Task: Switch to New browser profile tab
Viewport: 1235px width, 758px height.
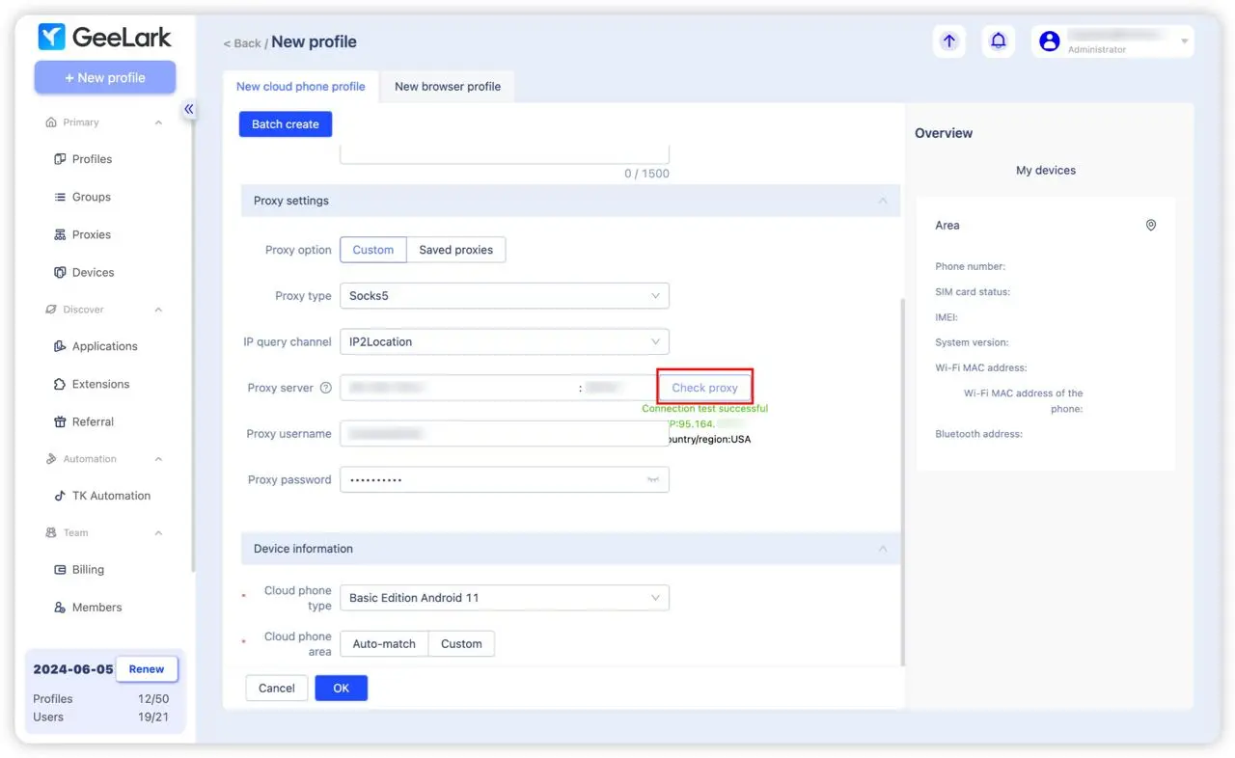Action: click(x=448, y=87)
